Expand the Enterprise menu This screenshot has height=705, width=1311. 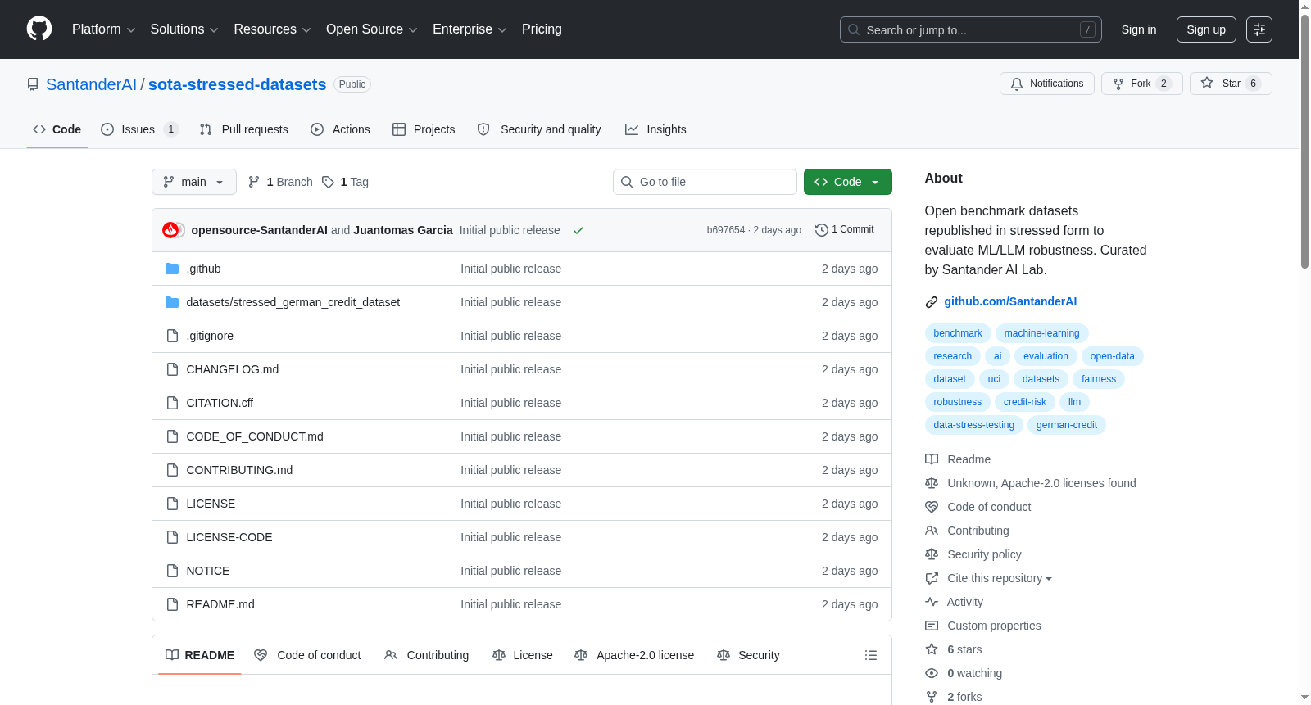click(x=470, y=29)
